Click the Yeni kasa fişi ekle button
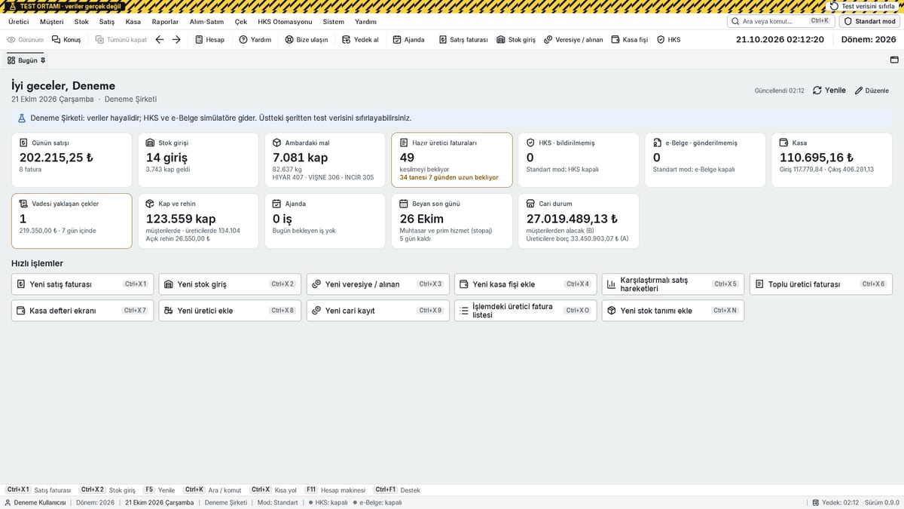 point(525,284)
